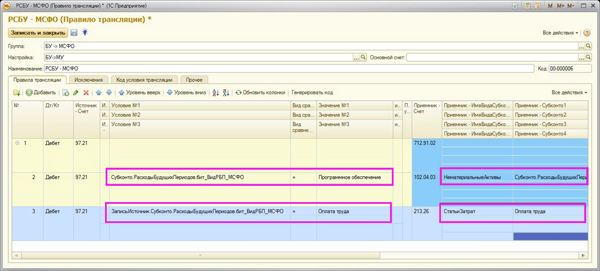Click the Наименование input field
The height and width of the screenshot is (271, 600).
(288, 68)
